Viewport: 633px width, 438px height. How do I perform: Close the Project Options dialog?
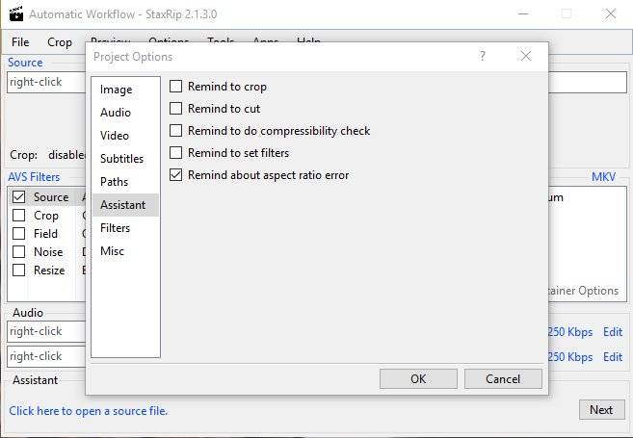tap(525, 57)
